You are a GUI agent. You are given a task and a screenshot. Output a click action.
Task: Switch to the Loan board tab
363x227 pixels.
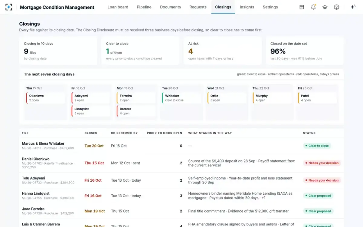tap(118, 7)
